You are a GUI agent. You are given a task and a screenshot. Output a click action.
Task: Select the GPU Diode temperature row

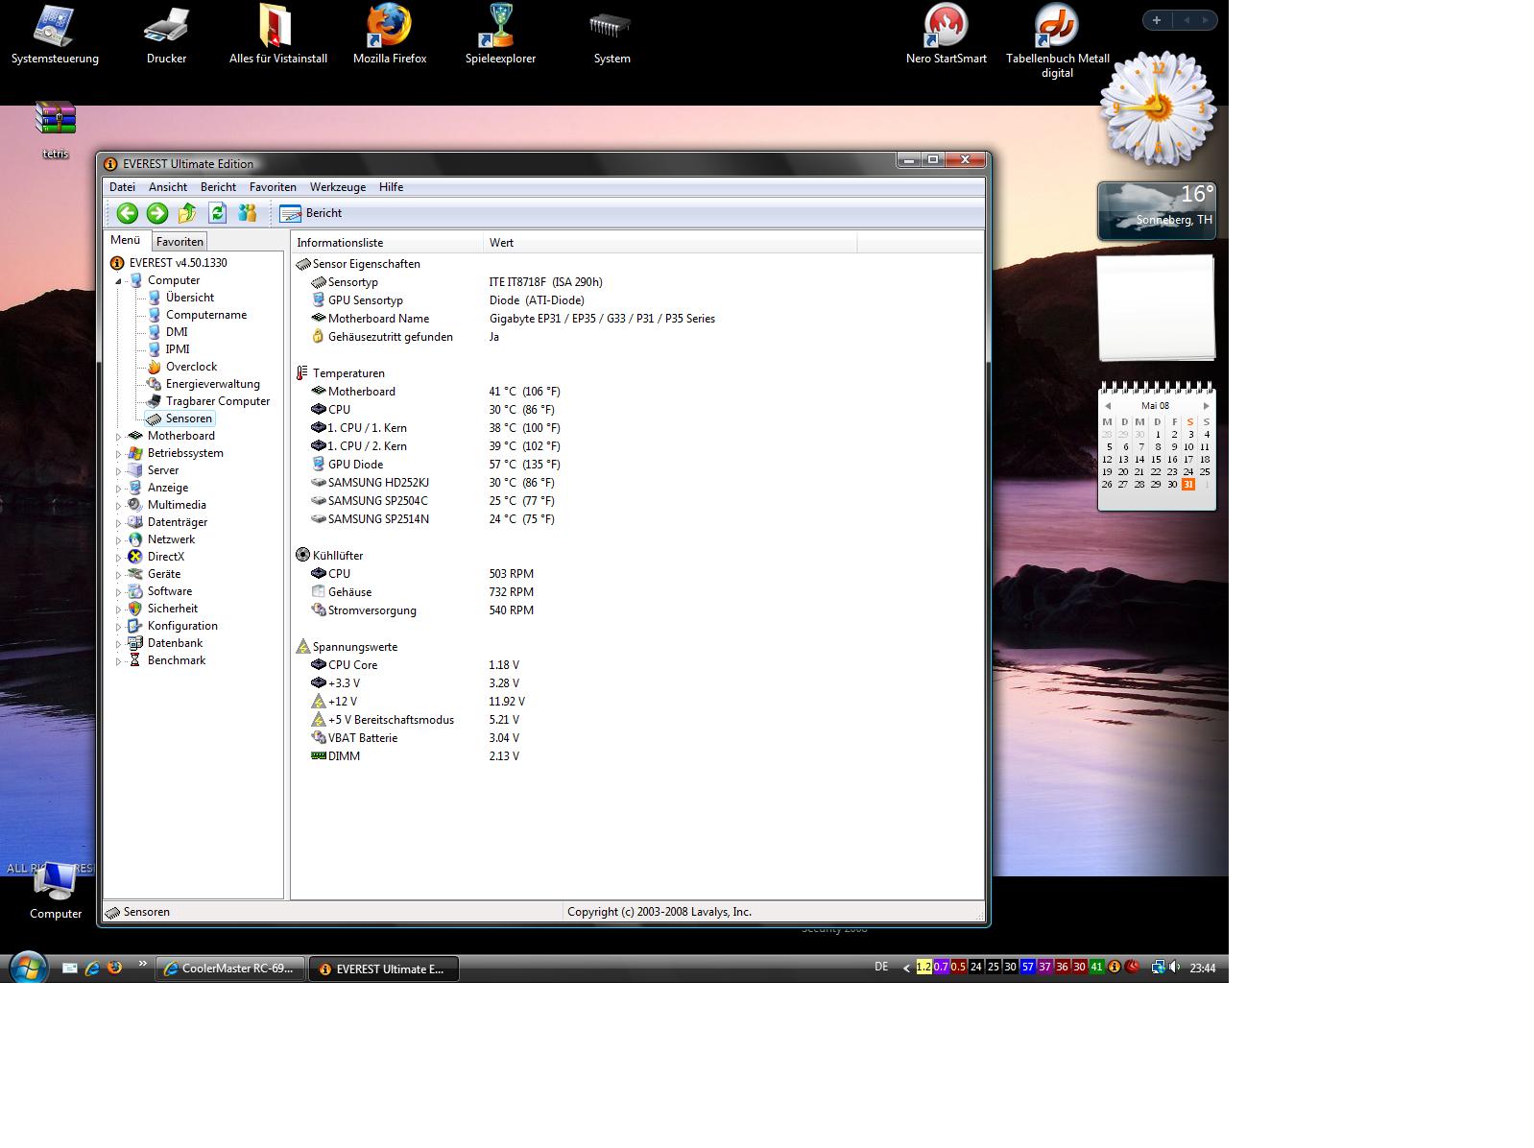coord(637,465)
